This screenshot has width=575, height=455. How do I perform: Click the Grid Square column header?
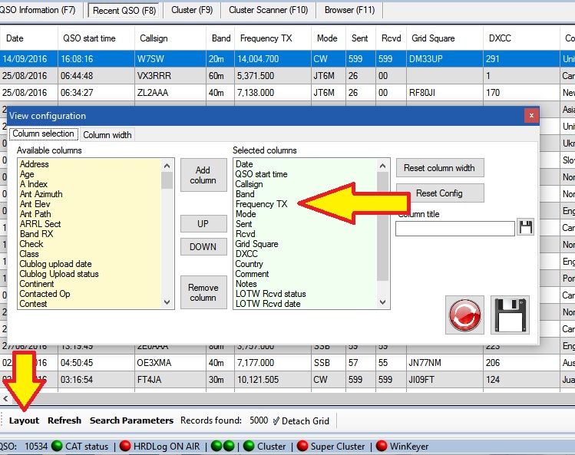tap(444, 38)
